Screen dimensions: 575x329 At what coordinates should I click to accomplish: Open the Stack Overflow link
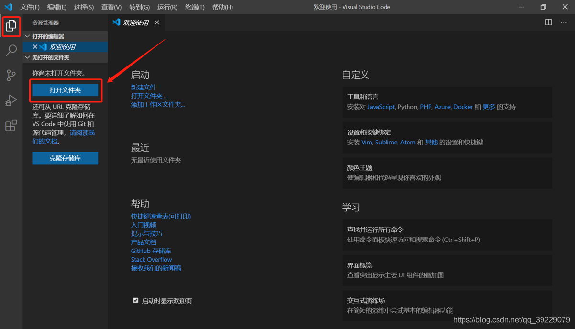(x=151, y=259)
